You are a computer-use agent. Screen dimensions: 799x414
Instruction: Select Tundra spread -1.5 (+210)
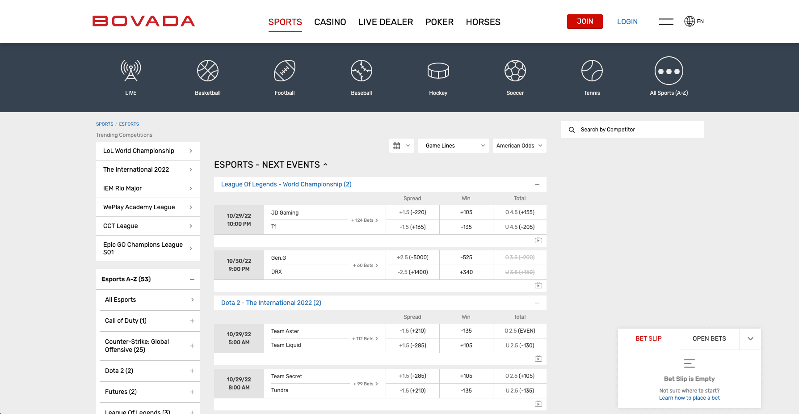click(x=412, y=391)
